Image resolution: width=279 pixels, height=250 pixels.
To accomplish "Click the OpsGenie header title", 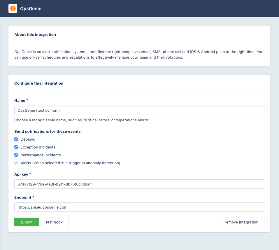I will tap(31, 8).
